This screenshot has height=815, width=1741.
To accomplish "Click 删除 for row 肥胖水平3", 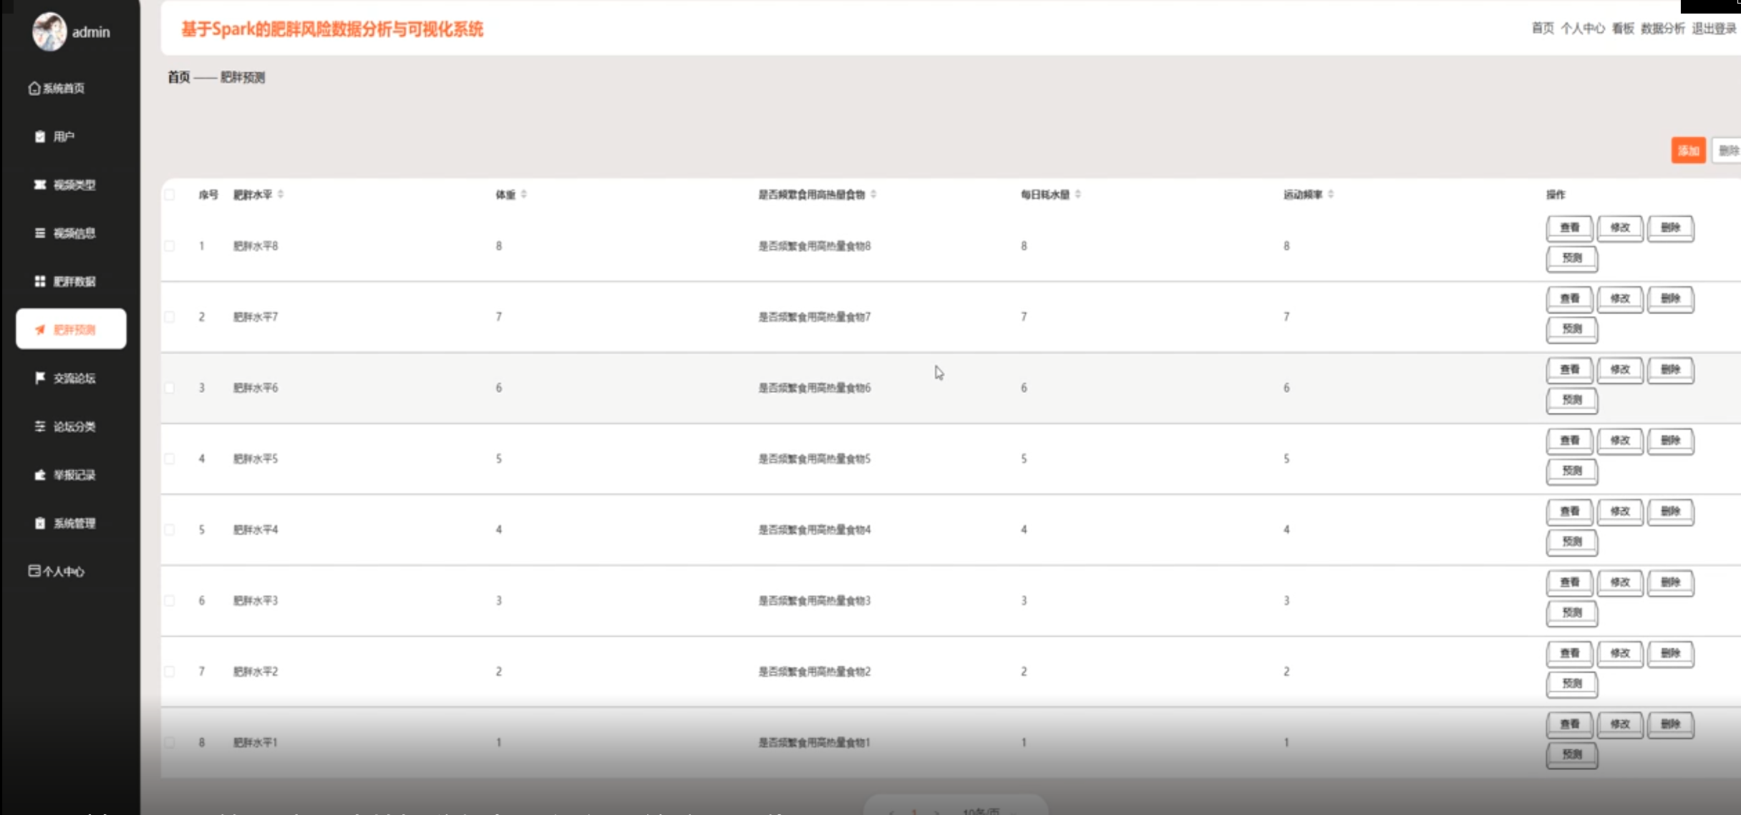I will pyautogui.click(x=1671, y=582).
